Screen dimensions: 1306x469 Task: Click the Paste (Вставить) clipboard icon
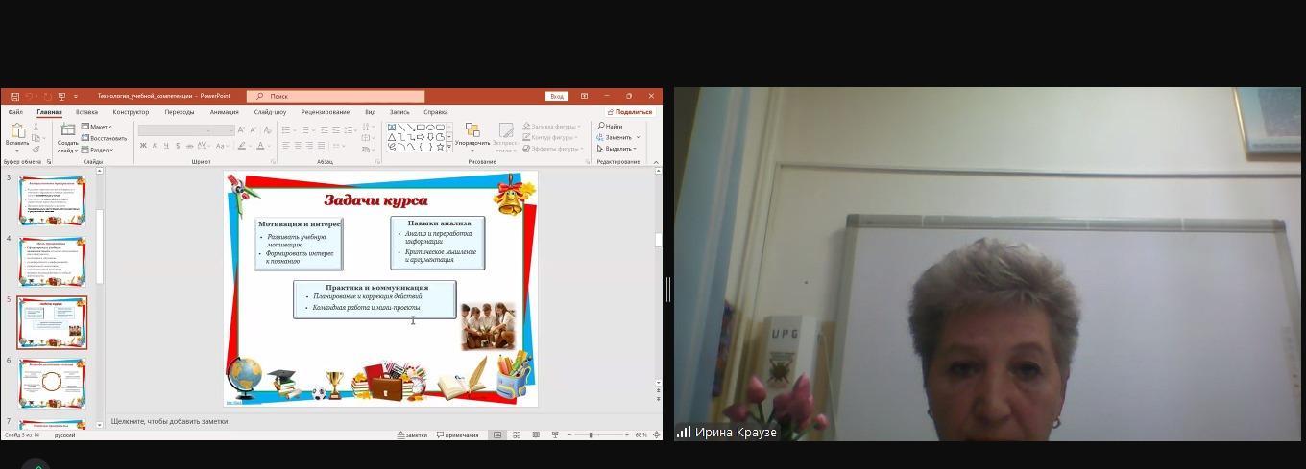point(16,132)
